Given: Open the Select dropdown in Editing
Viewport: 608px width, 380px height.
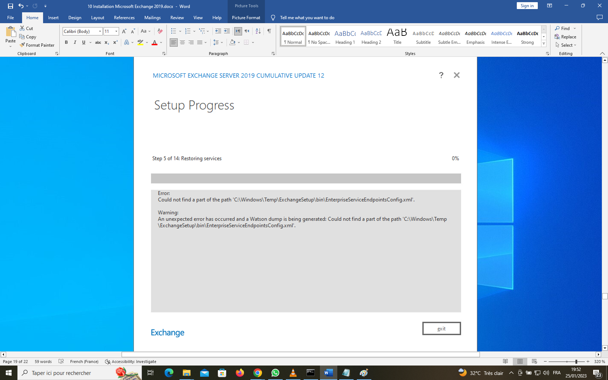Looking at the screenshot, I should (x=566, y=45).
